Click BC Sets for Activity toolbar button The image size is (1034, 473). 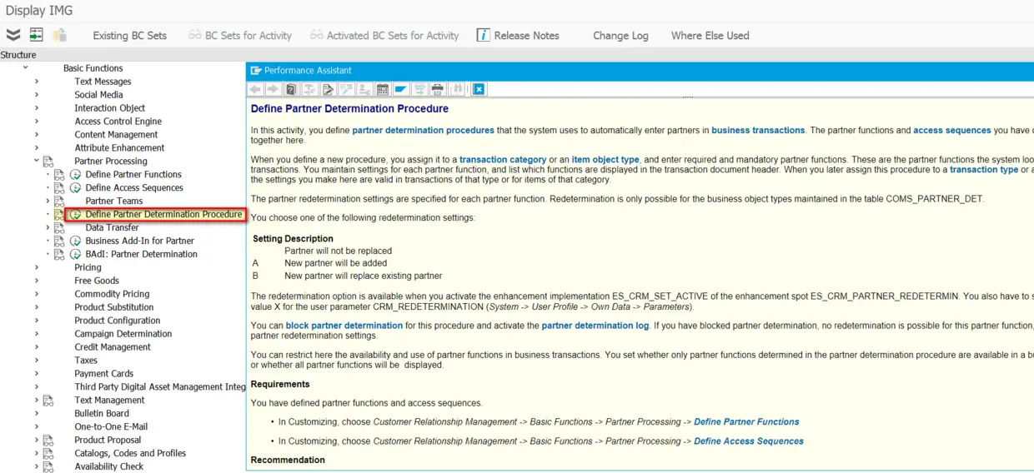(x=240, y=35)
